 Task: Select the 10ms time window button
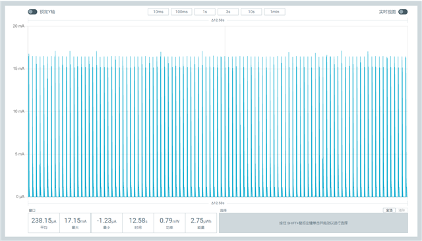coord(158,12)
